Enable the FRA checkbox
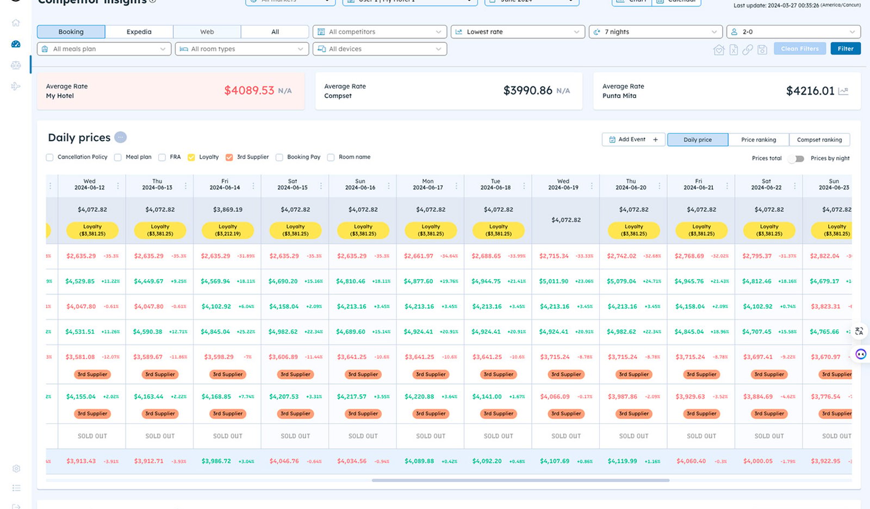 (161, 158)
